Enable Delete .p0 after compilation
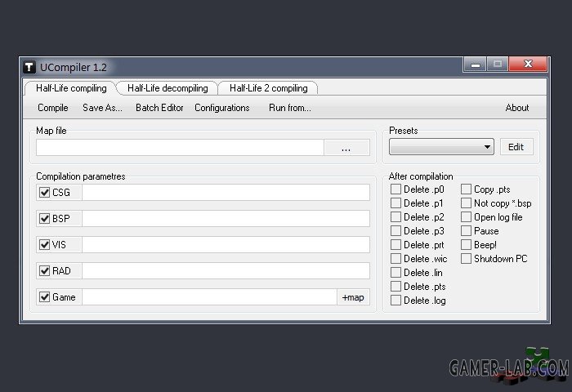This screenshot has width=572, height=392. coord(395,189)
